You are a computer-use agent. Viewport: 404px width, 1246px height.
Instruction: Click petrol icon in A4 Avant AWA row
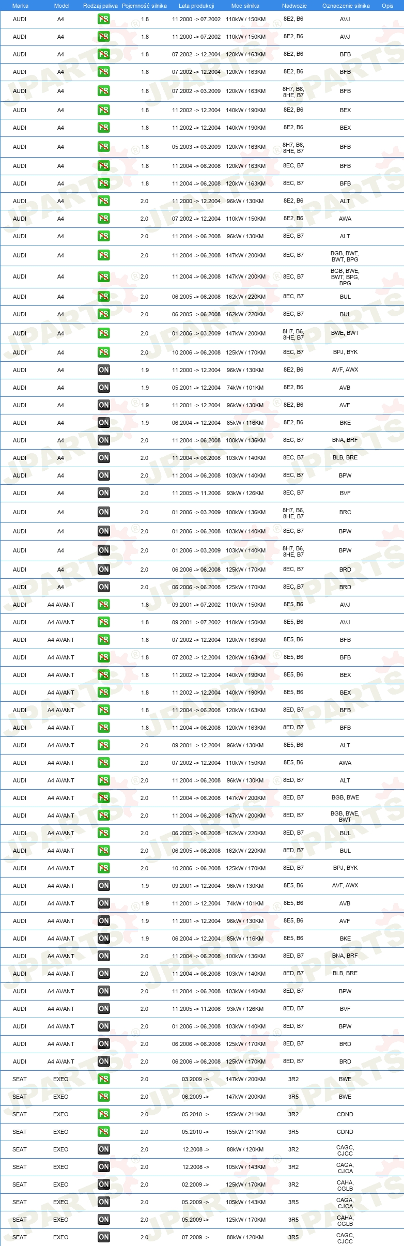[104, 763]
